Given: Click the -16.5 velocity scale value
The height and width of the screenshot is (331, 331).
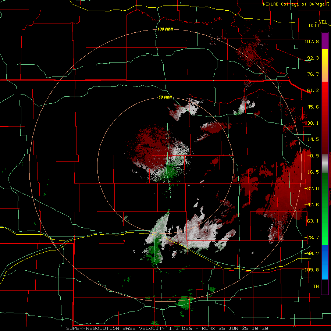Looking at the screenshot, I should tap(312, 172).
